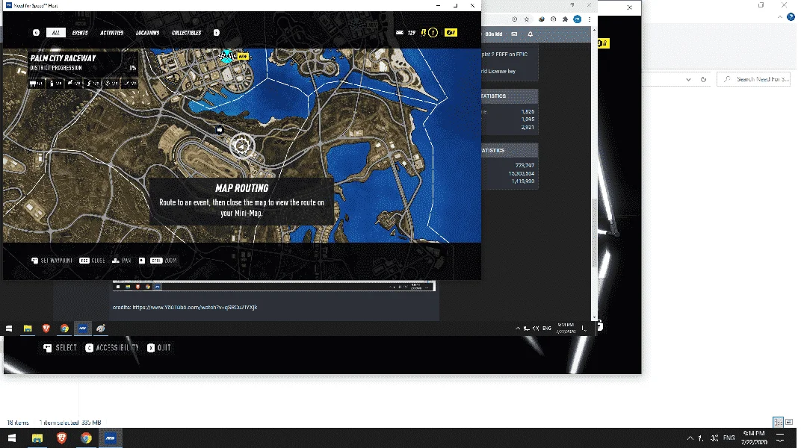The width and height of the screenshot is (801, 448).
Task: Open the YouTube credits link in browser
Action: tap(194, 307)
